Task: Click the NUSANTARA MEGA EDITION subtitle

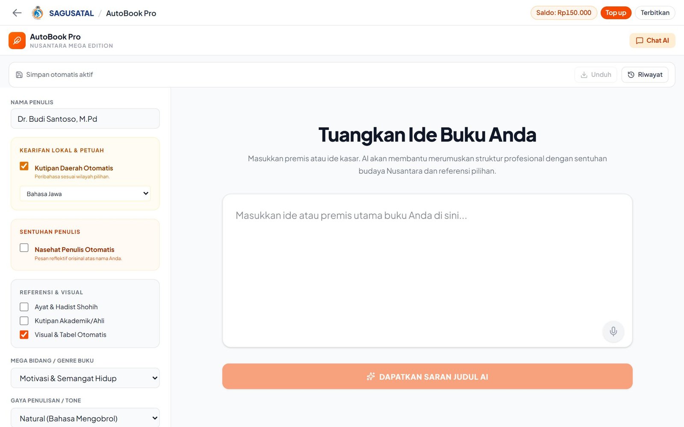Action: click(71, 46)
